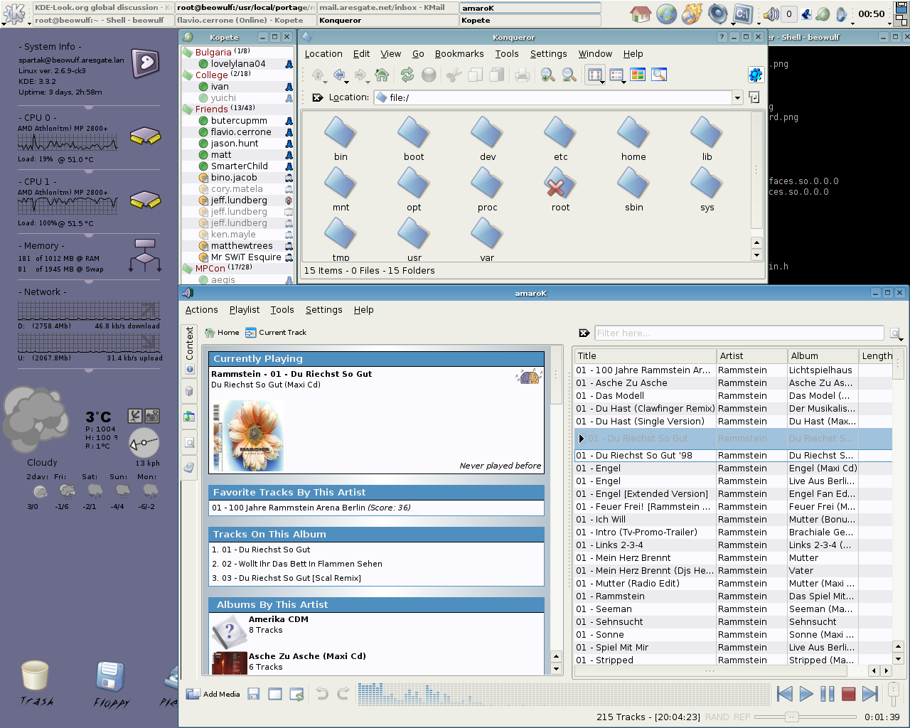Collapse the College contact group
This screenshot has width=910, height=728.
188,75
